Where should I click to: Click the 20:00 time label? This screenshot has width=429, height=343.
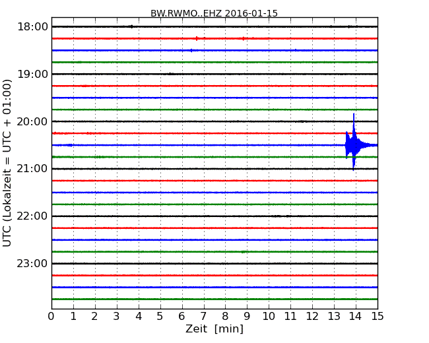tap(32, 121)
